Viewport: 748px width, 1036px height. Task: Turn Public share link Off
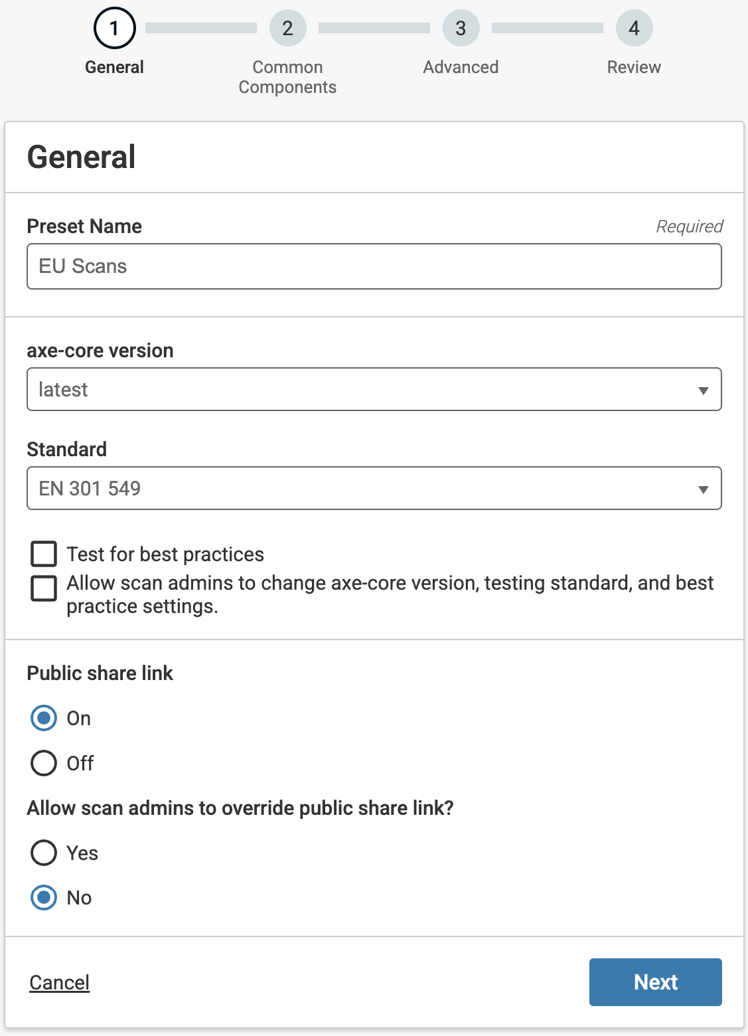click(x=44, y=763)
